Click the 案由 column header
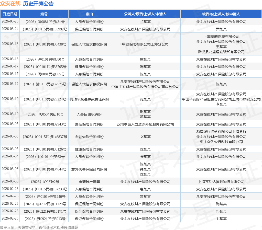The image size is (262, 230). [89, 14]
